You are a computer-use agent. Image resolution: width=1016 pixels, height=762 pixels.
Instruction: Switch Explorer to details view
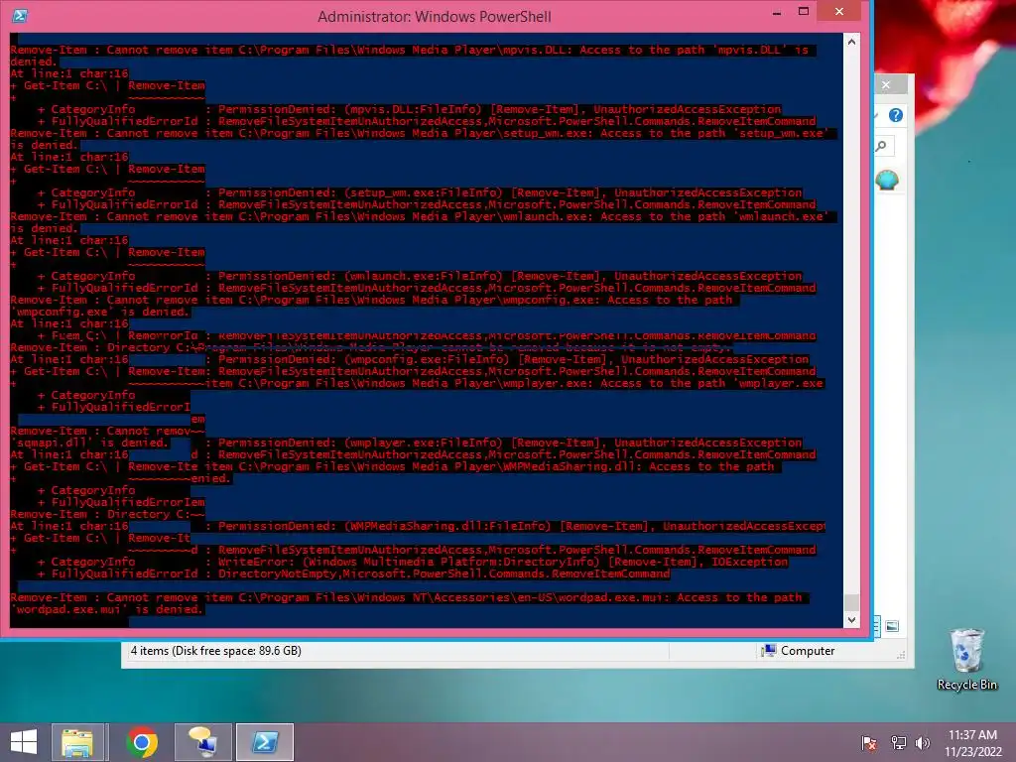pos(877,626)
